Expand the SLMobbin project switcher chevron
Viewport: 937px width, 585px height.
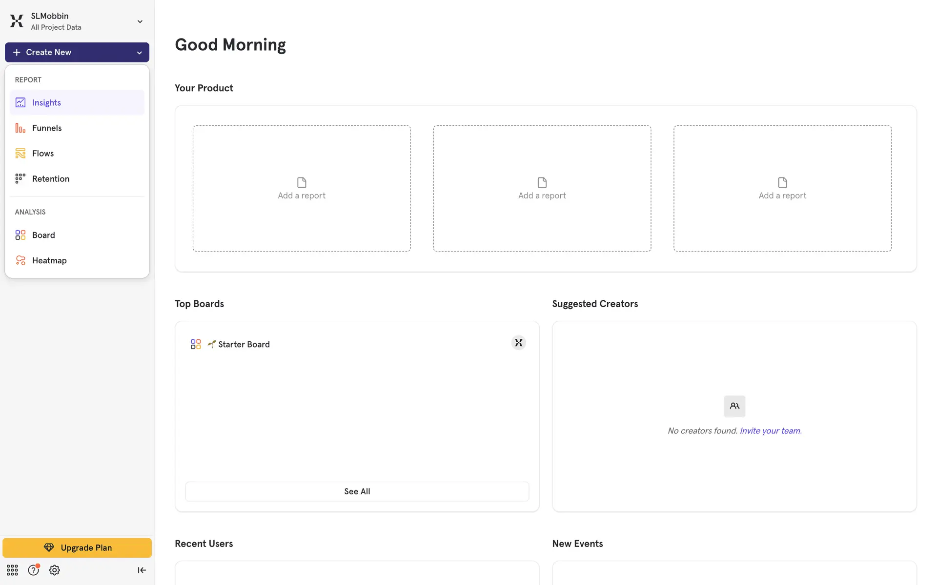coord(140,21)
